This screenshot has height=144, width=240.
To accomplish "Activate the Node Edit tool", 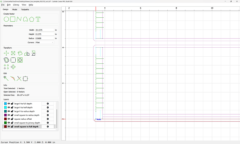I will 6,78.
